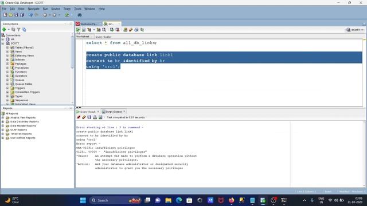Click the Forward navigation round icon
Screen dimensions: 367x206
(x=54, y=15)
